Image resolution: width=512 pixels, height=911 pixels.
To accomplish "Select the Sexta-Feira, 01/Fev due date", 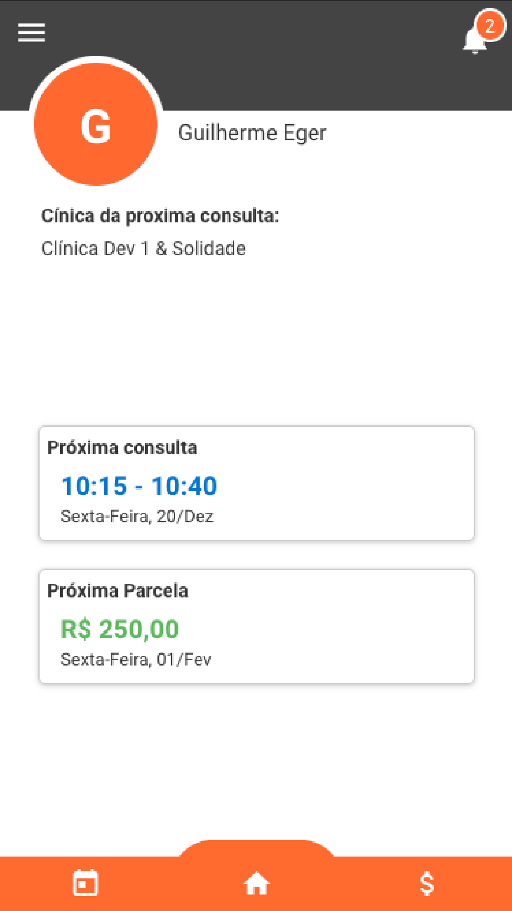I will [136, 659].
